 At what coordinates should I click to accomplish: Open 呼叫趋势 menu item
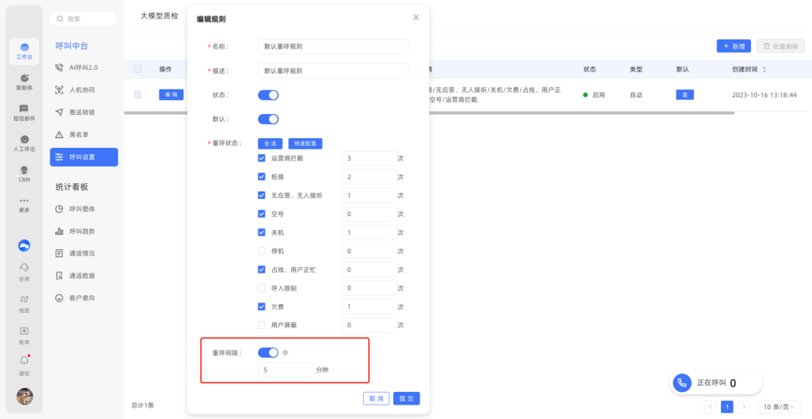pyautogui.click(x=82, y=231)
